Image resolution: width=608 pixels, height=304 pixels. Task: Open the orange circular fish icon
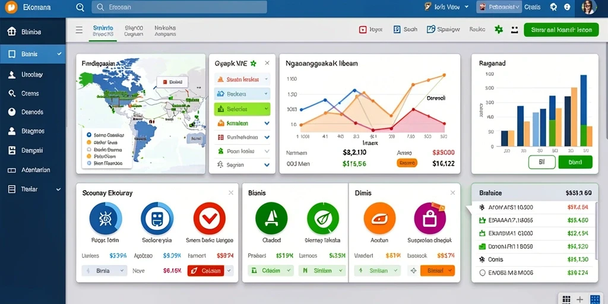click(x=379, y=218)
